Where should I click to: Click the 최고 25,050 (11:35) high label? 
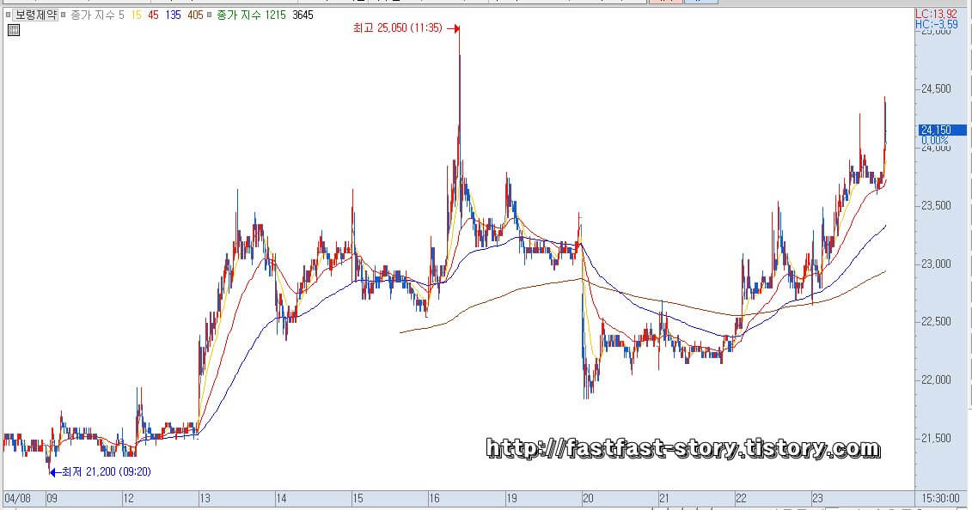point(397,27)
